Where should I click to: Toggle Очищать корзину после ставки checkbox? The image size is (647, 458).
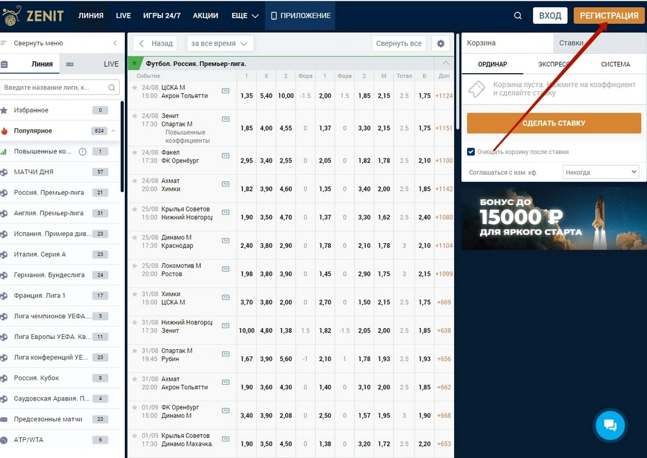471,152
